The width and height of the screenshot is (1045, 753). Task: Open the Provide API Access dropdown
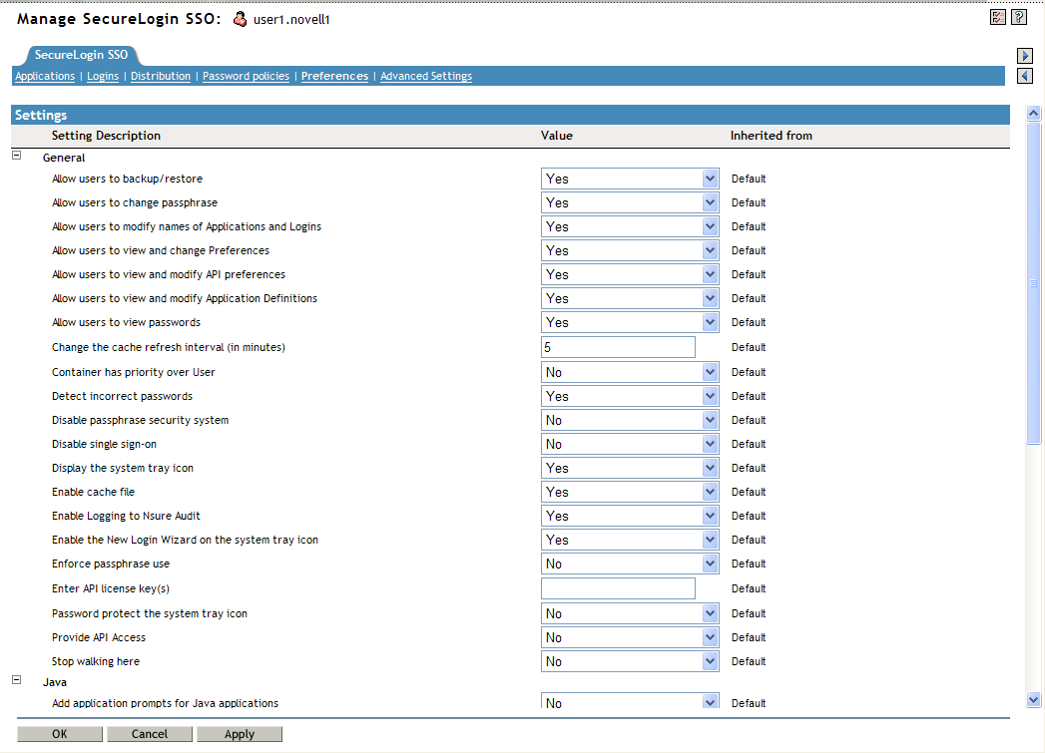tap(710, 636)
